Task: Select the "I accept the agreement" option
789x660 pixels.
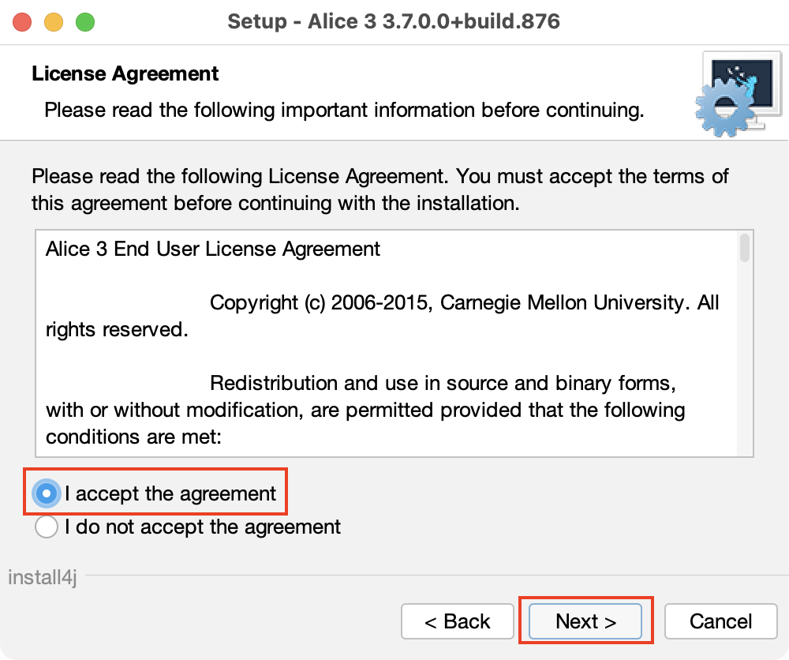Action: [x=47, y=494]
